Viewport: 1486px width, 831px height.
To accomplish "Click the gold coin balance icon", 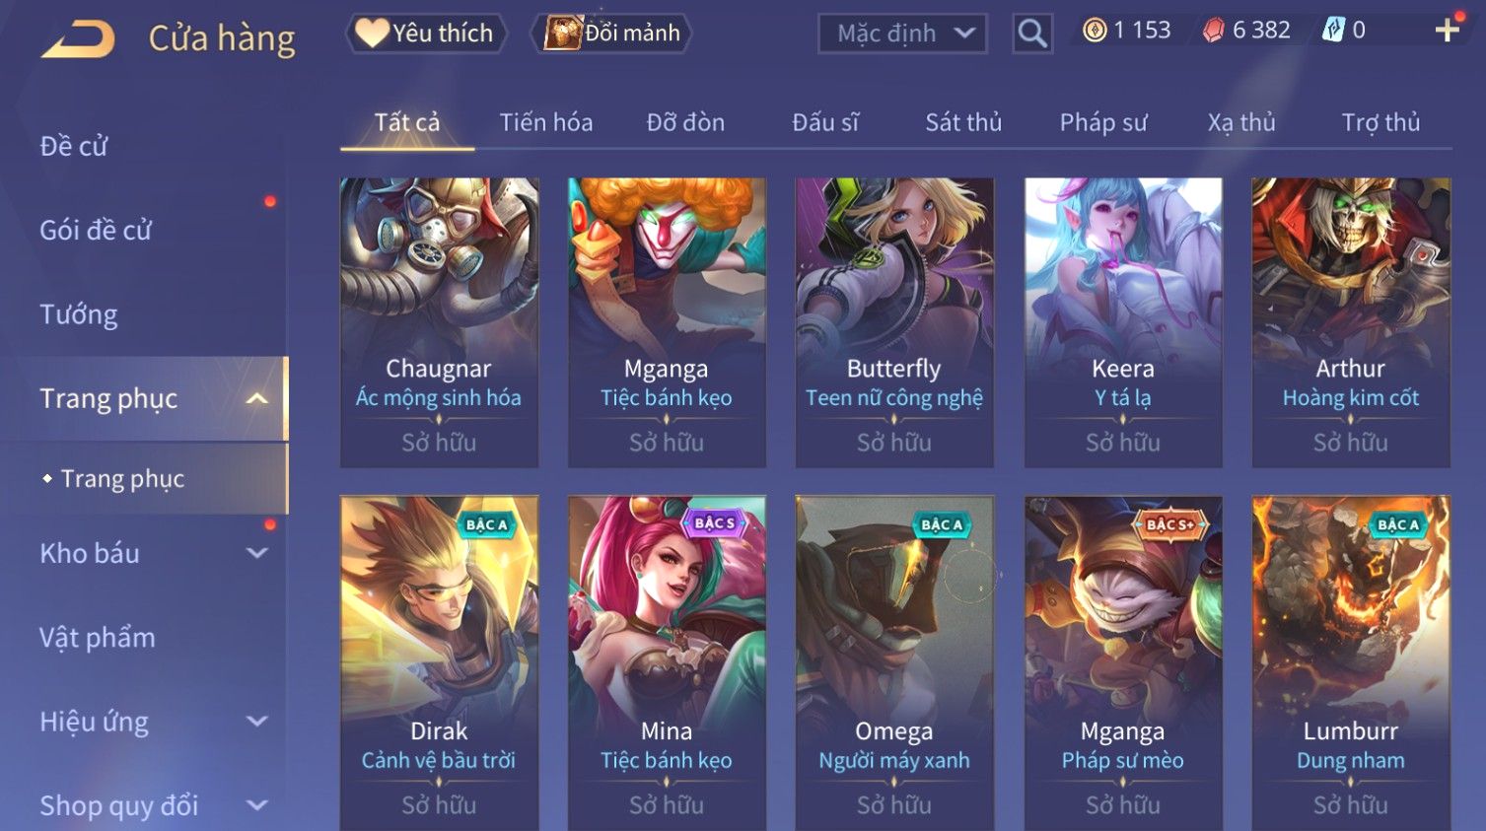I will click(1095, 31).
